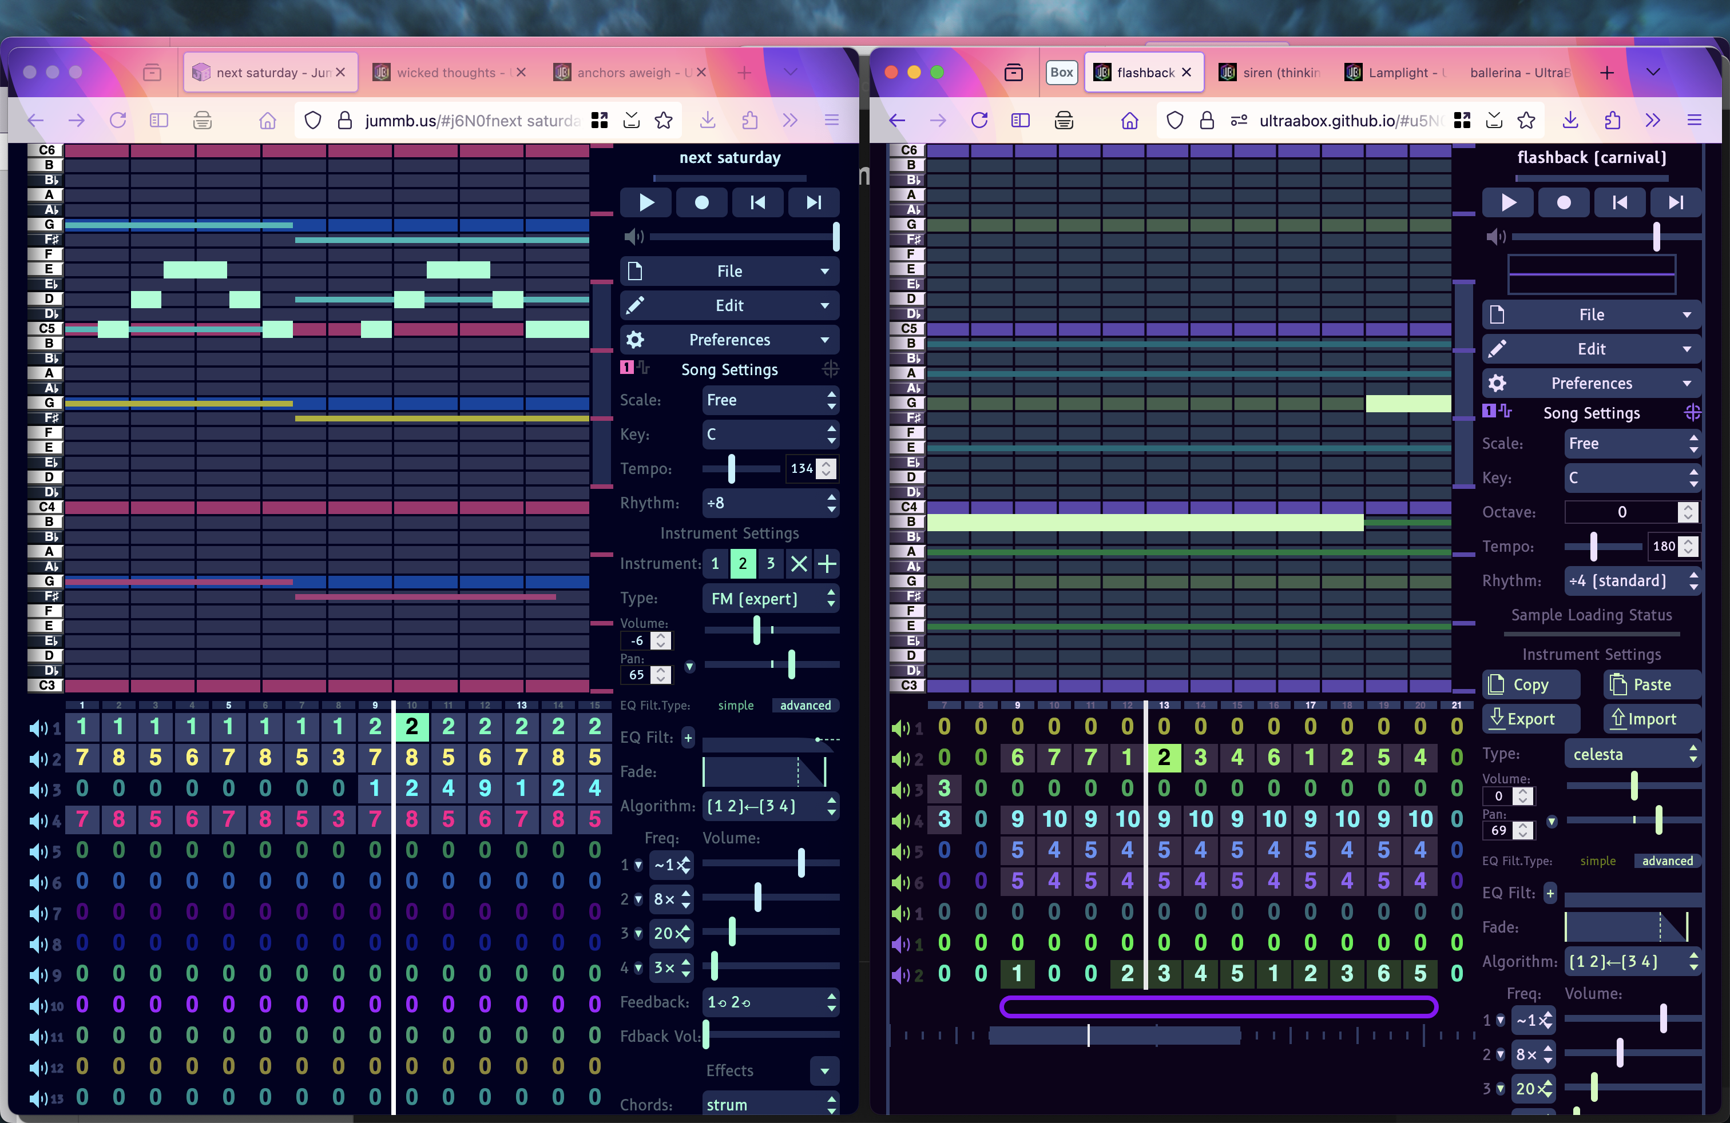The image size is (1730, 1123).
Task: Switch to wicked thoughts browser tab
Action: pyautogui.click(x=446, y=73)
